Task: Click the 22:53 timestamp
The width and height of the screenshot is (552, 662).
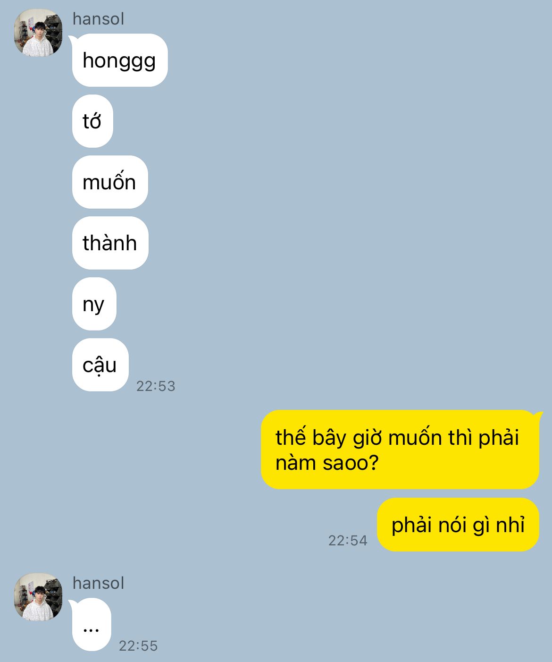Action: coord(156,386)
